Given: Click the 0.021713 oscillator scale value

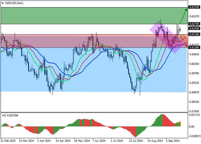Looking at the screenshot, I should click(194, 115).
